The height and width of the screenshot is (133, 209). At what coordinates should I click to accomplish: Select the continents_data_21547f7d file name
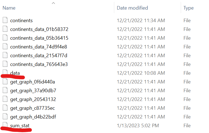(x=39, y=55)
